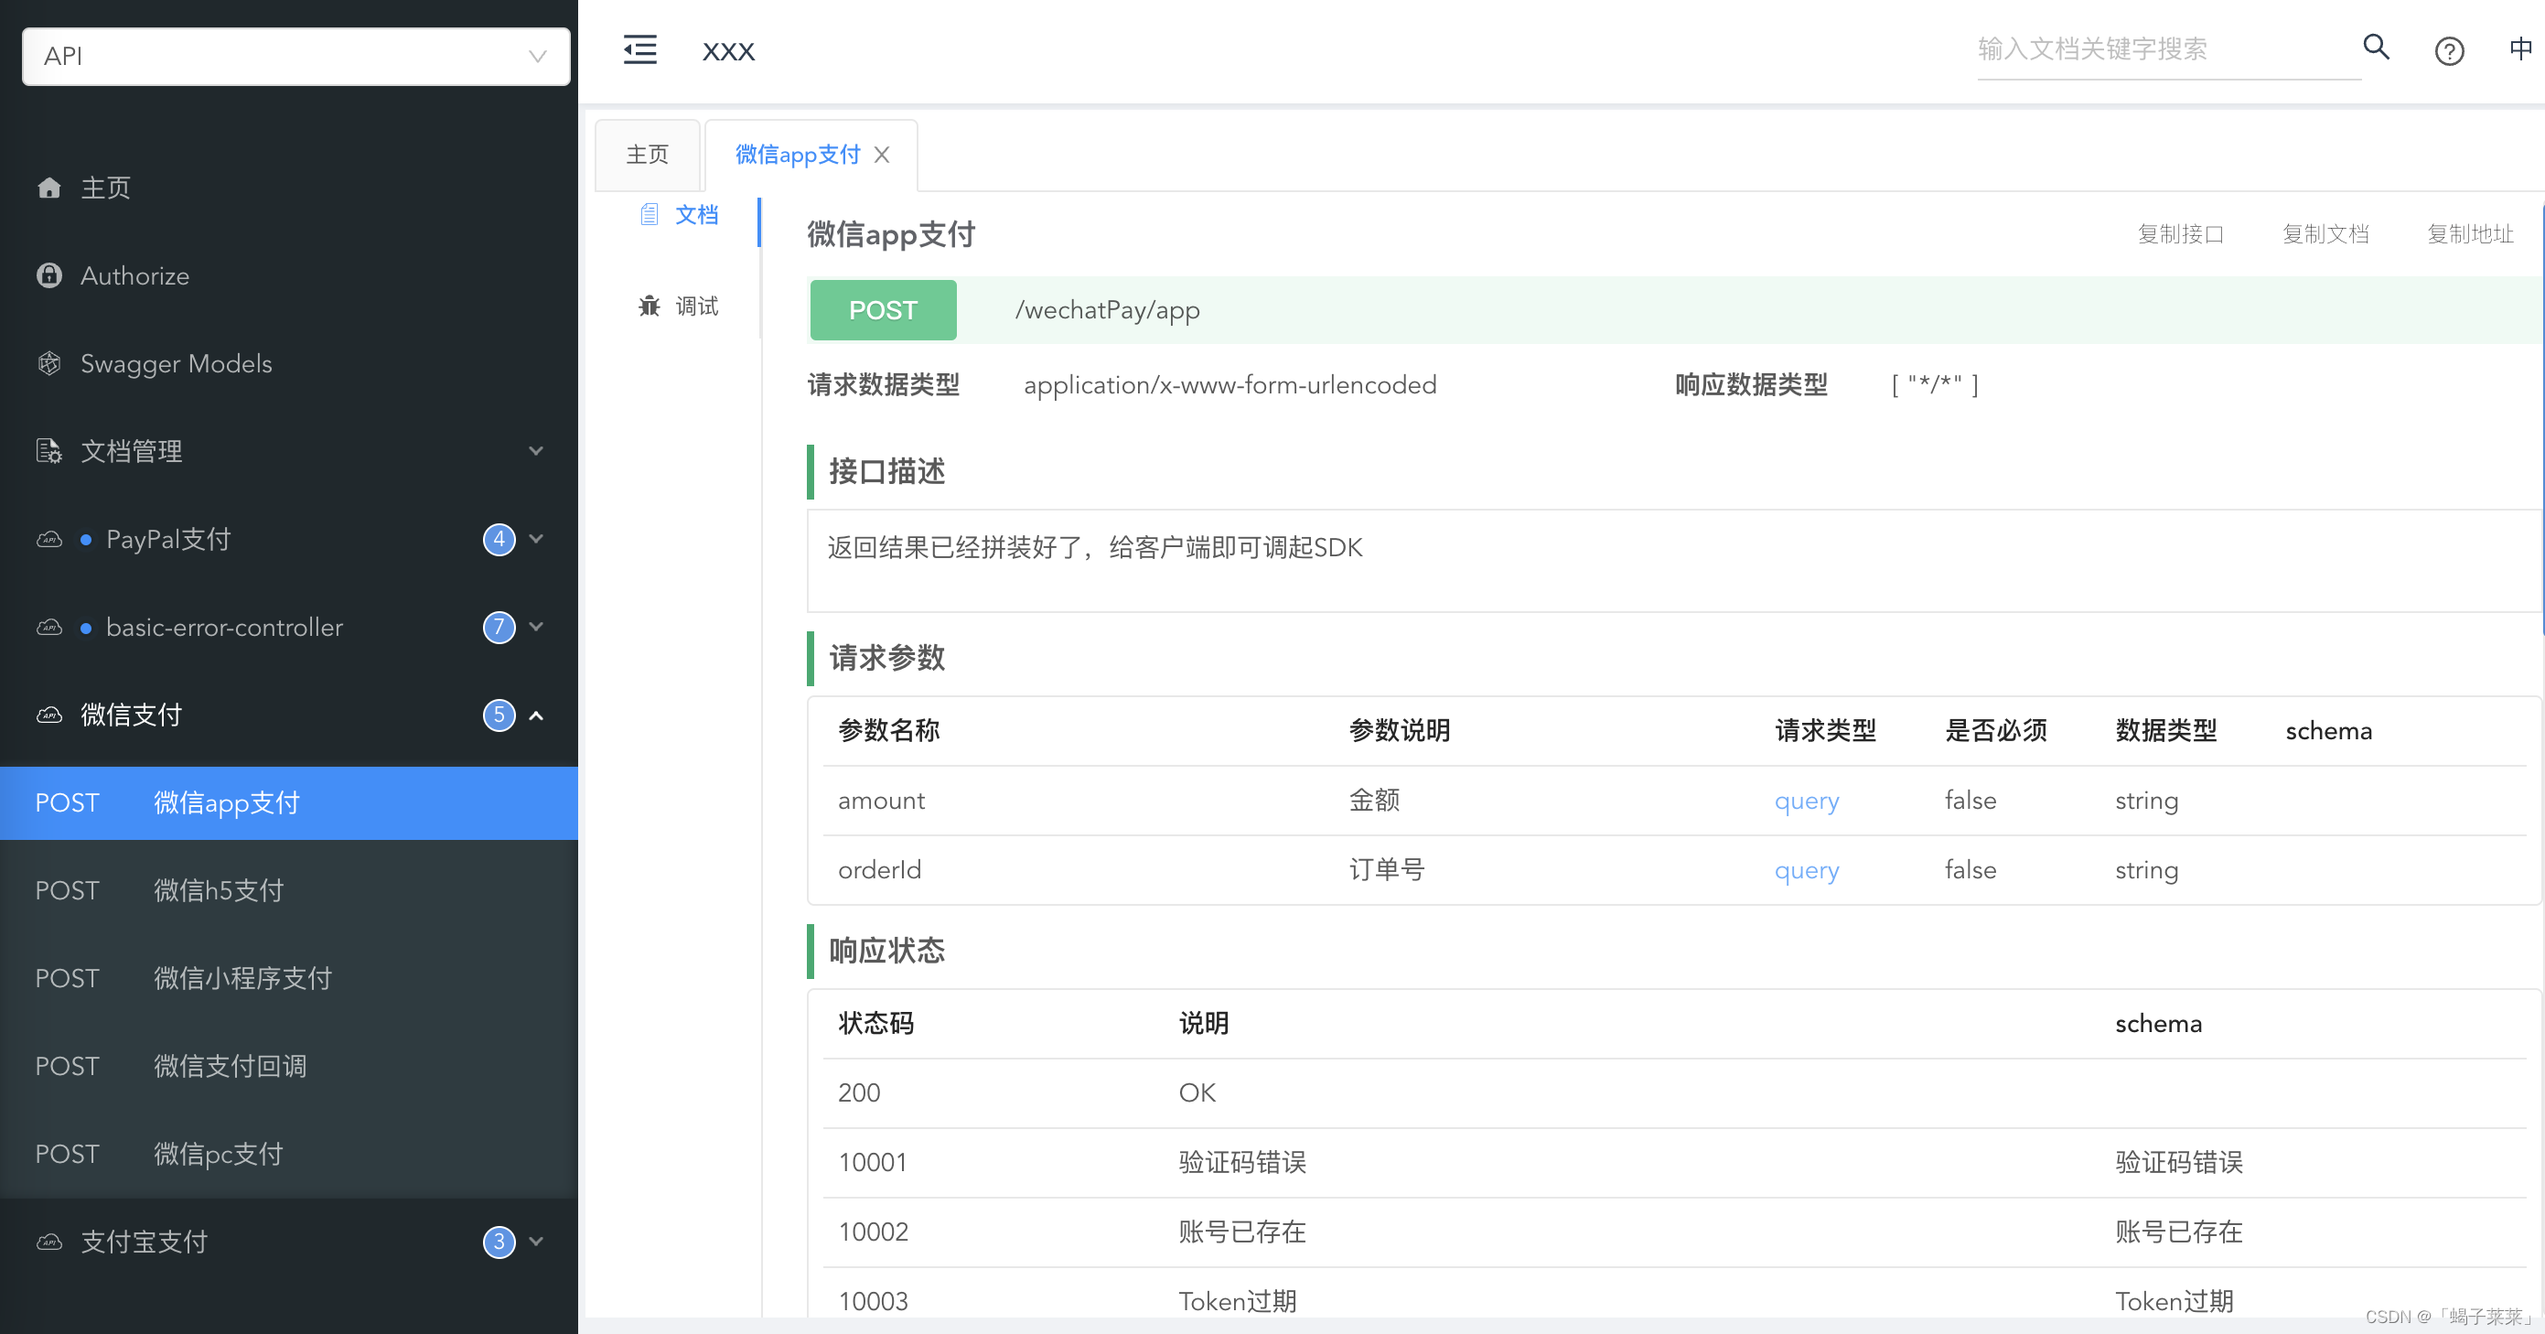2545x1334 pixels.
Task: Click the Authorize lock icon
Action: point(49,275)
